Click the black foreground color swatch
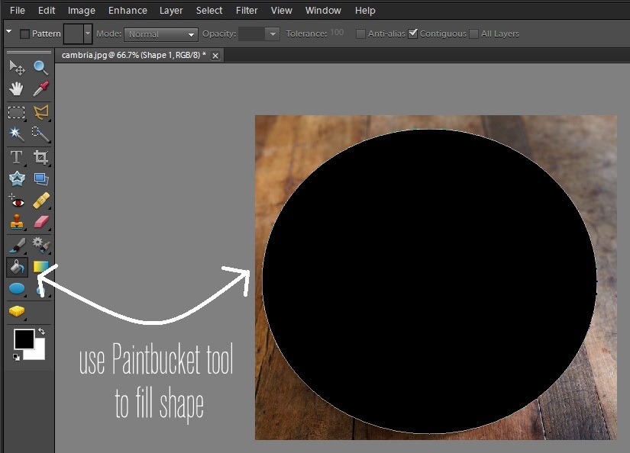 (x=24, y=339)
